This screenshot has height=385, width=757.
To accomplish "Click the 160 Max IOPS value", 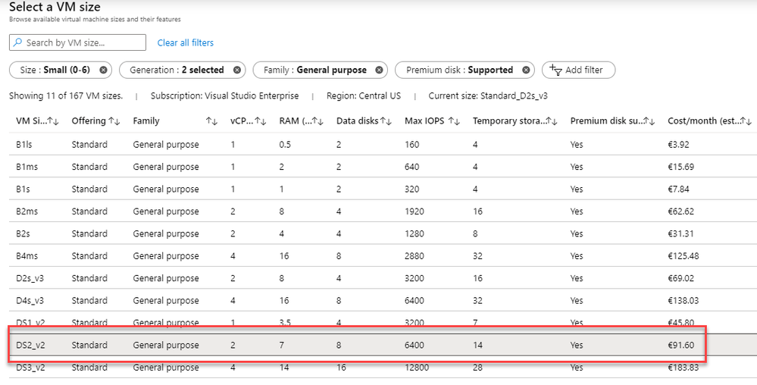I will 412,144.
